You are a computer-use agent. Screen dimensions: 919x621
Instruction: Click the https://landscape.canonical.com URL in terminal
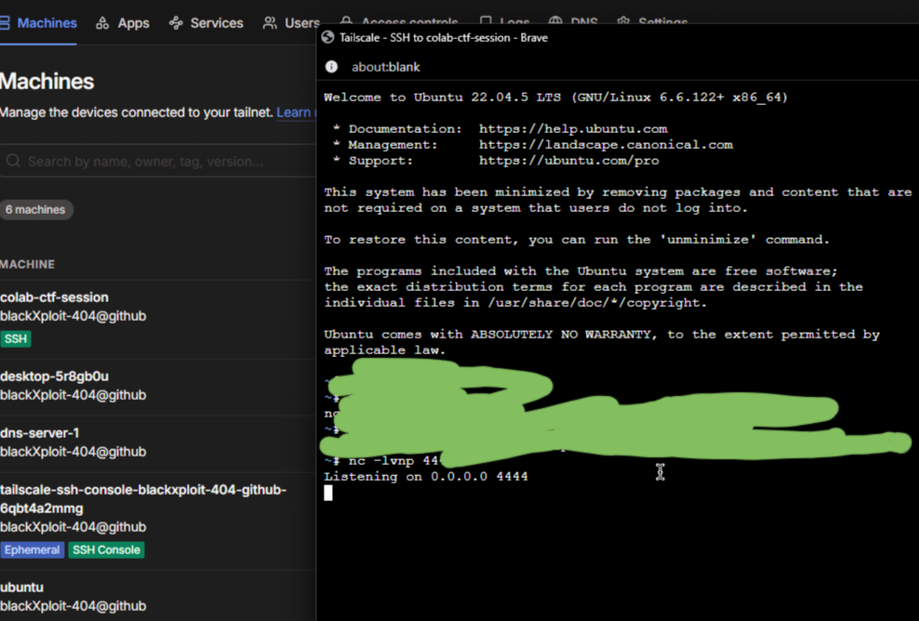(x=606, y=145)
